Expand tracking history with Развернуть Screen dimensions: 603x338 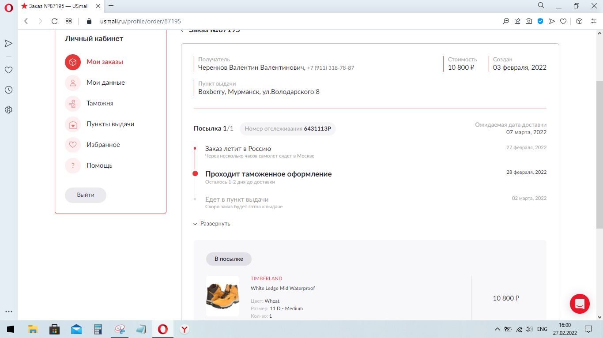tap(212, 224)
